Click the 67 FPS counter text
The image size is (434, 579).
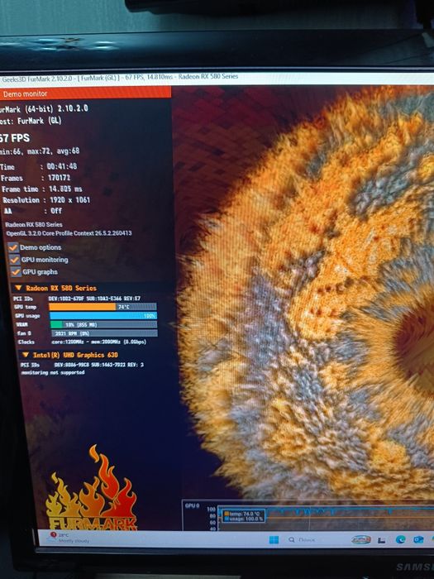(x=15, y=138)
